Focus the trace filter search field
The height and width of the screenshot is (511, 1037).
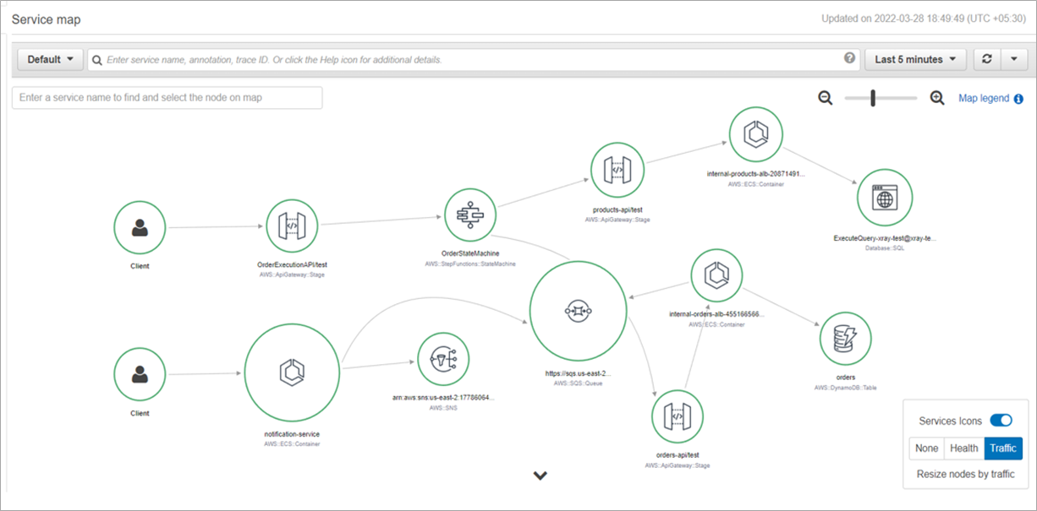[x=474, y=60]
